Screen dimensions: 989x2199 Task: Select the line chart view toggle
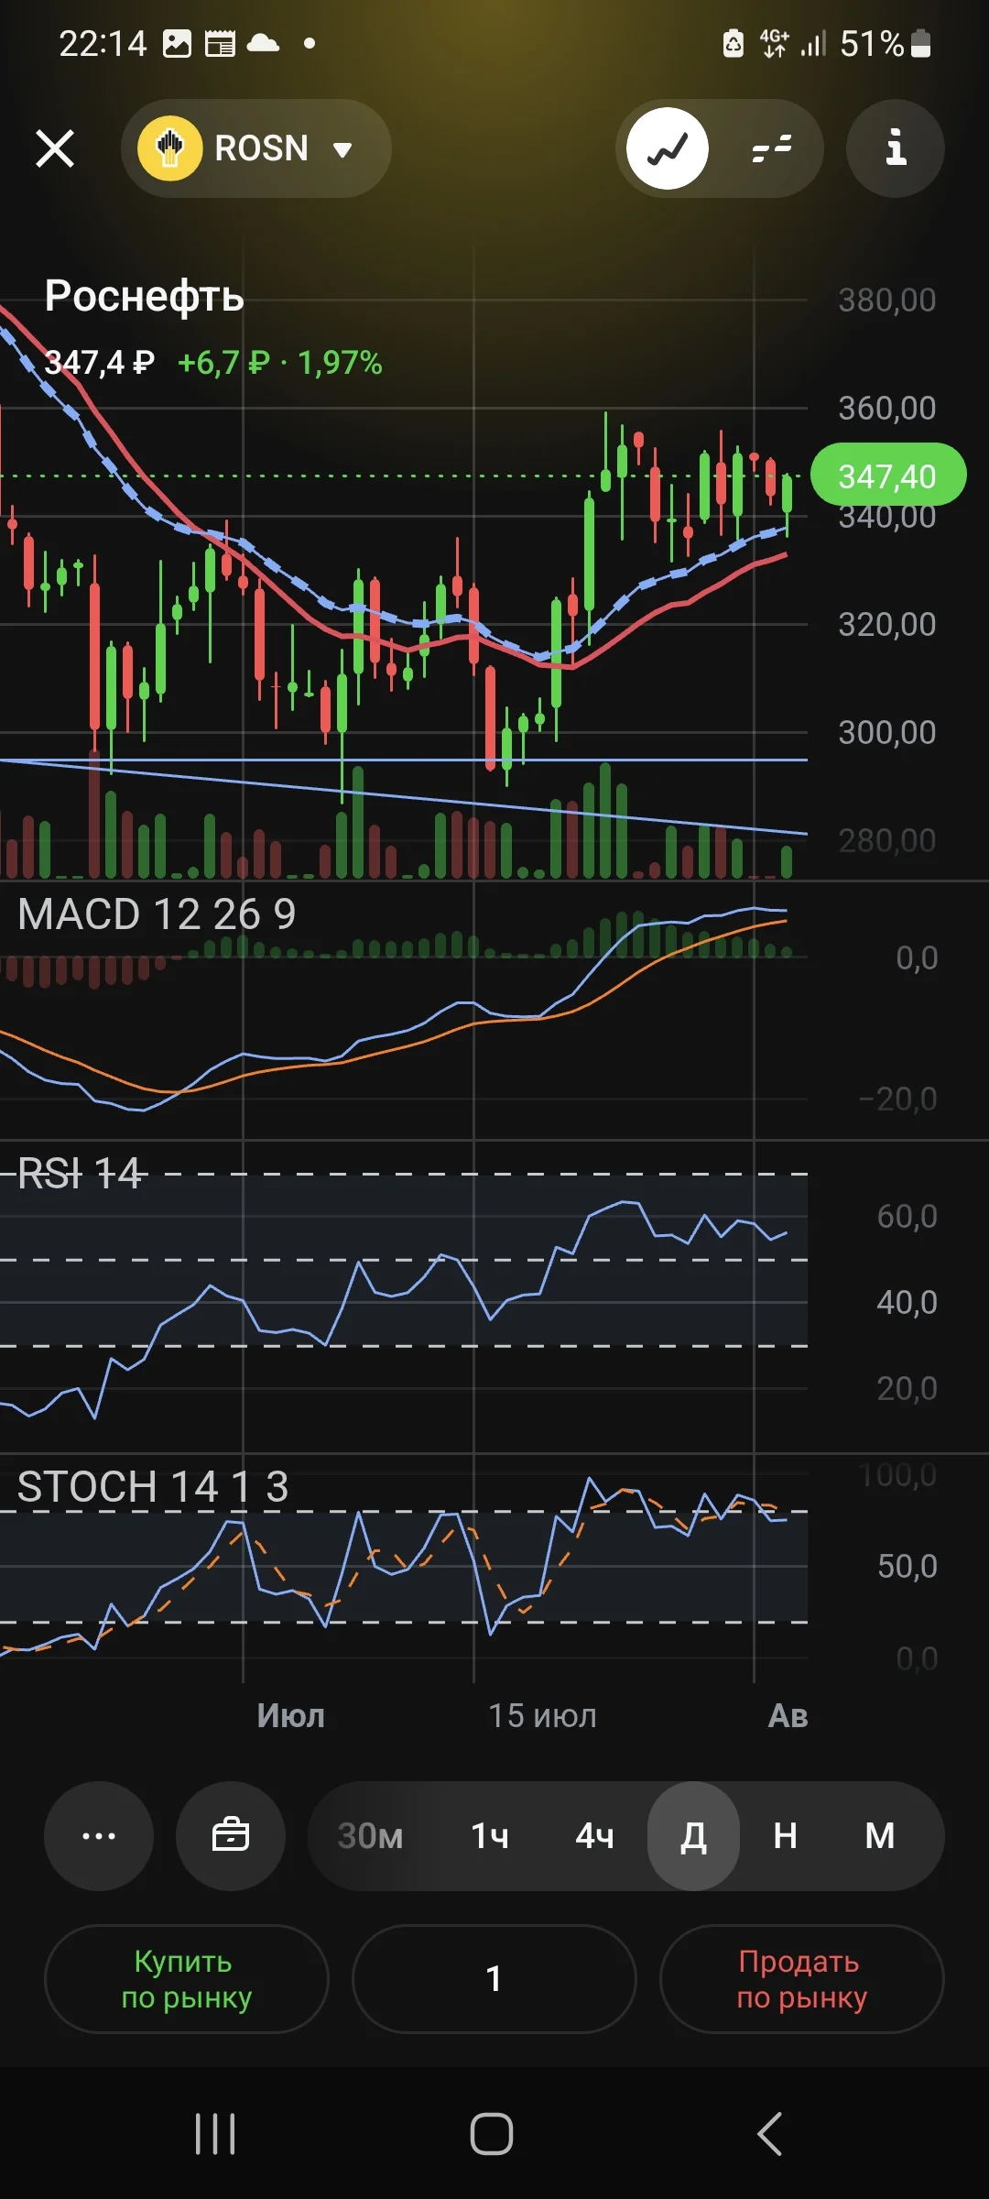(668, 148)
